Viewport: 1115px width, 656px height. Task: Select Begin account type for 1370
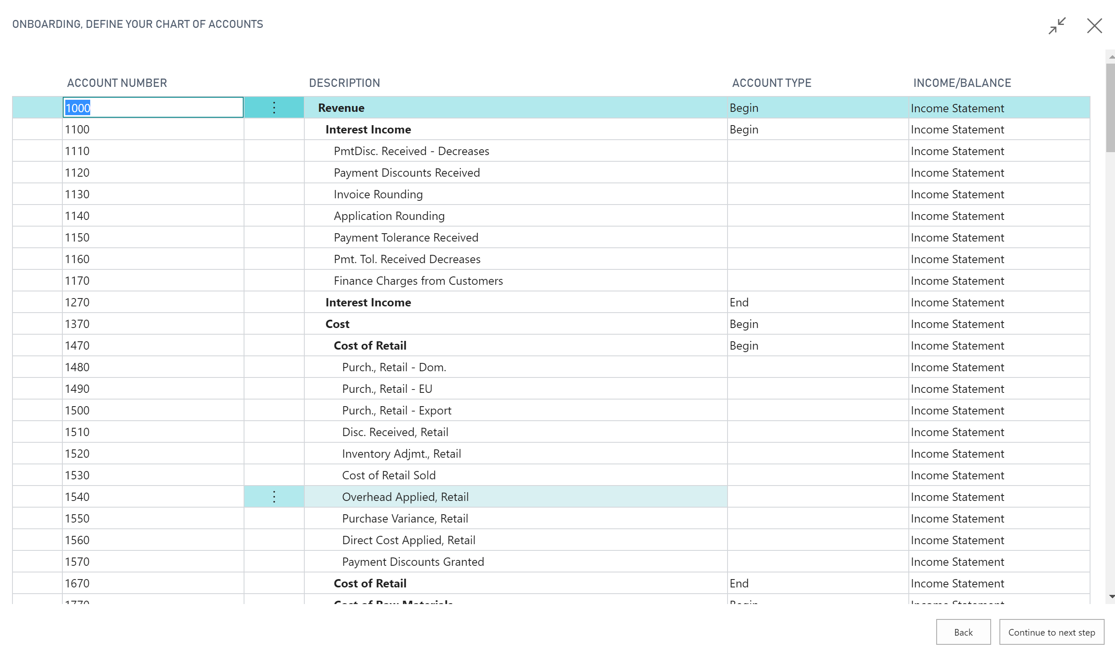(x=818, y=324)
